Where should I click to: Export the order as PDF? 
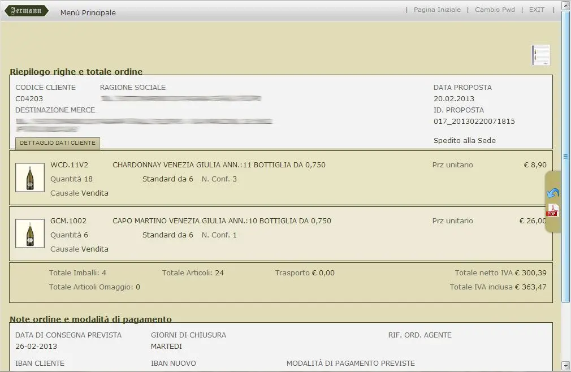[x=552, y=210]
